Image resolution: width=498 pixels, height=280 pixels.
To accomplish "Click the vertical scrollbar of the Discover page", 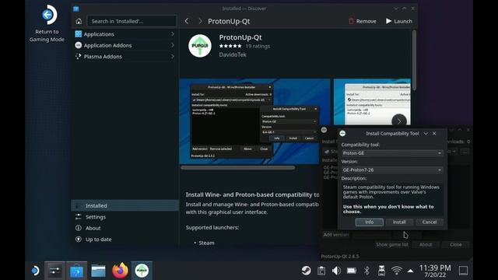I will click(x=414, y=61).
